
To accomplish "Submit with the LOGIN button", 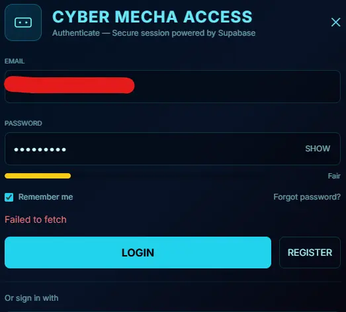I will 138,253.
